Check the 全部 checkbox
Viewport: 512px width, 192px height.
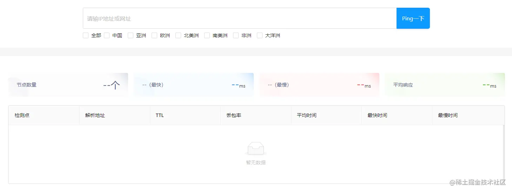pyautogui.click(x=86, y=35)
